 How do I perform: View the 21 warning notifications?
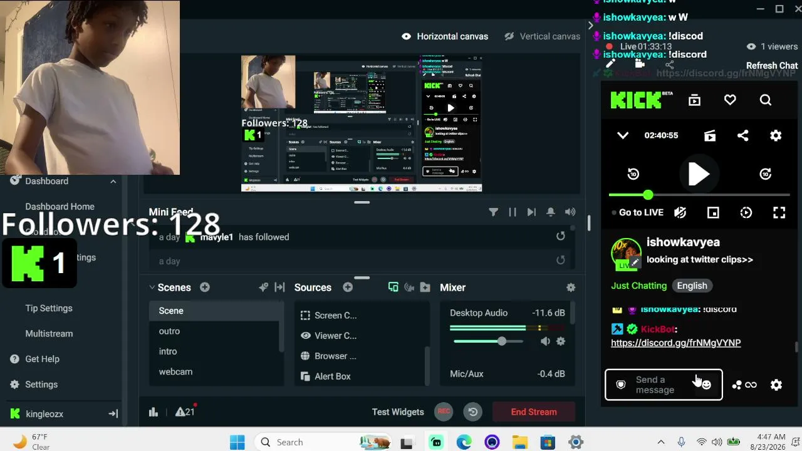pyautogui.click(x=185, y=412)
